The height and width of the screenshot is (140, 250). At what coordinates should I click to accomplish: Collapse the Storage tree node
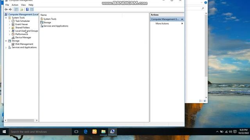(6, 41)
